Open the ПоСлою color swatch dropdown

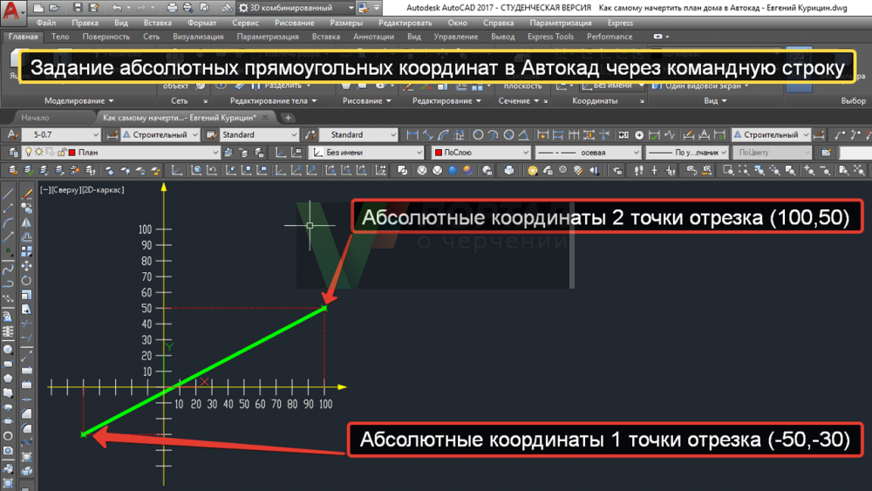click(x=481, y=152)
